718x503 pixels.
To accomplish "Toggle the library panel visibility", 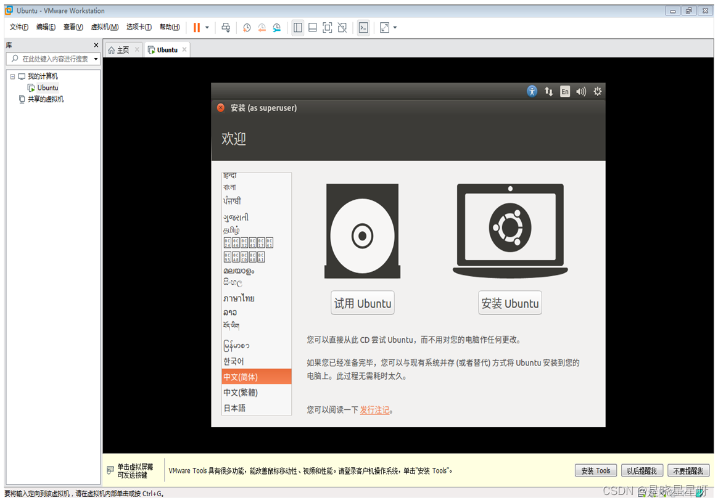I will (297, 27).
